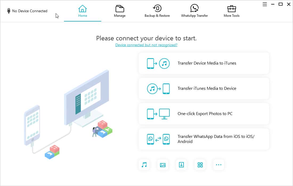Select One-click Export Photos to PC
Screen dimensions: 293x186
point(205,114)
